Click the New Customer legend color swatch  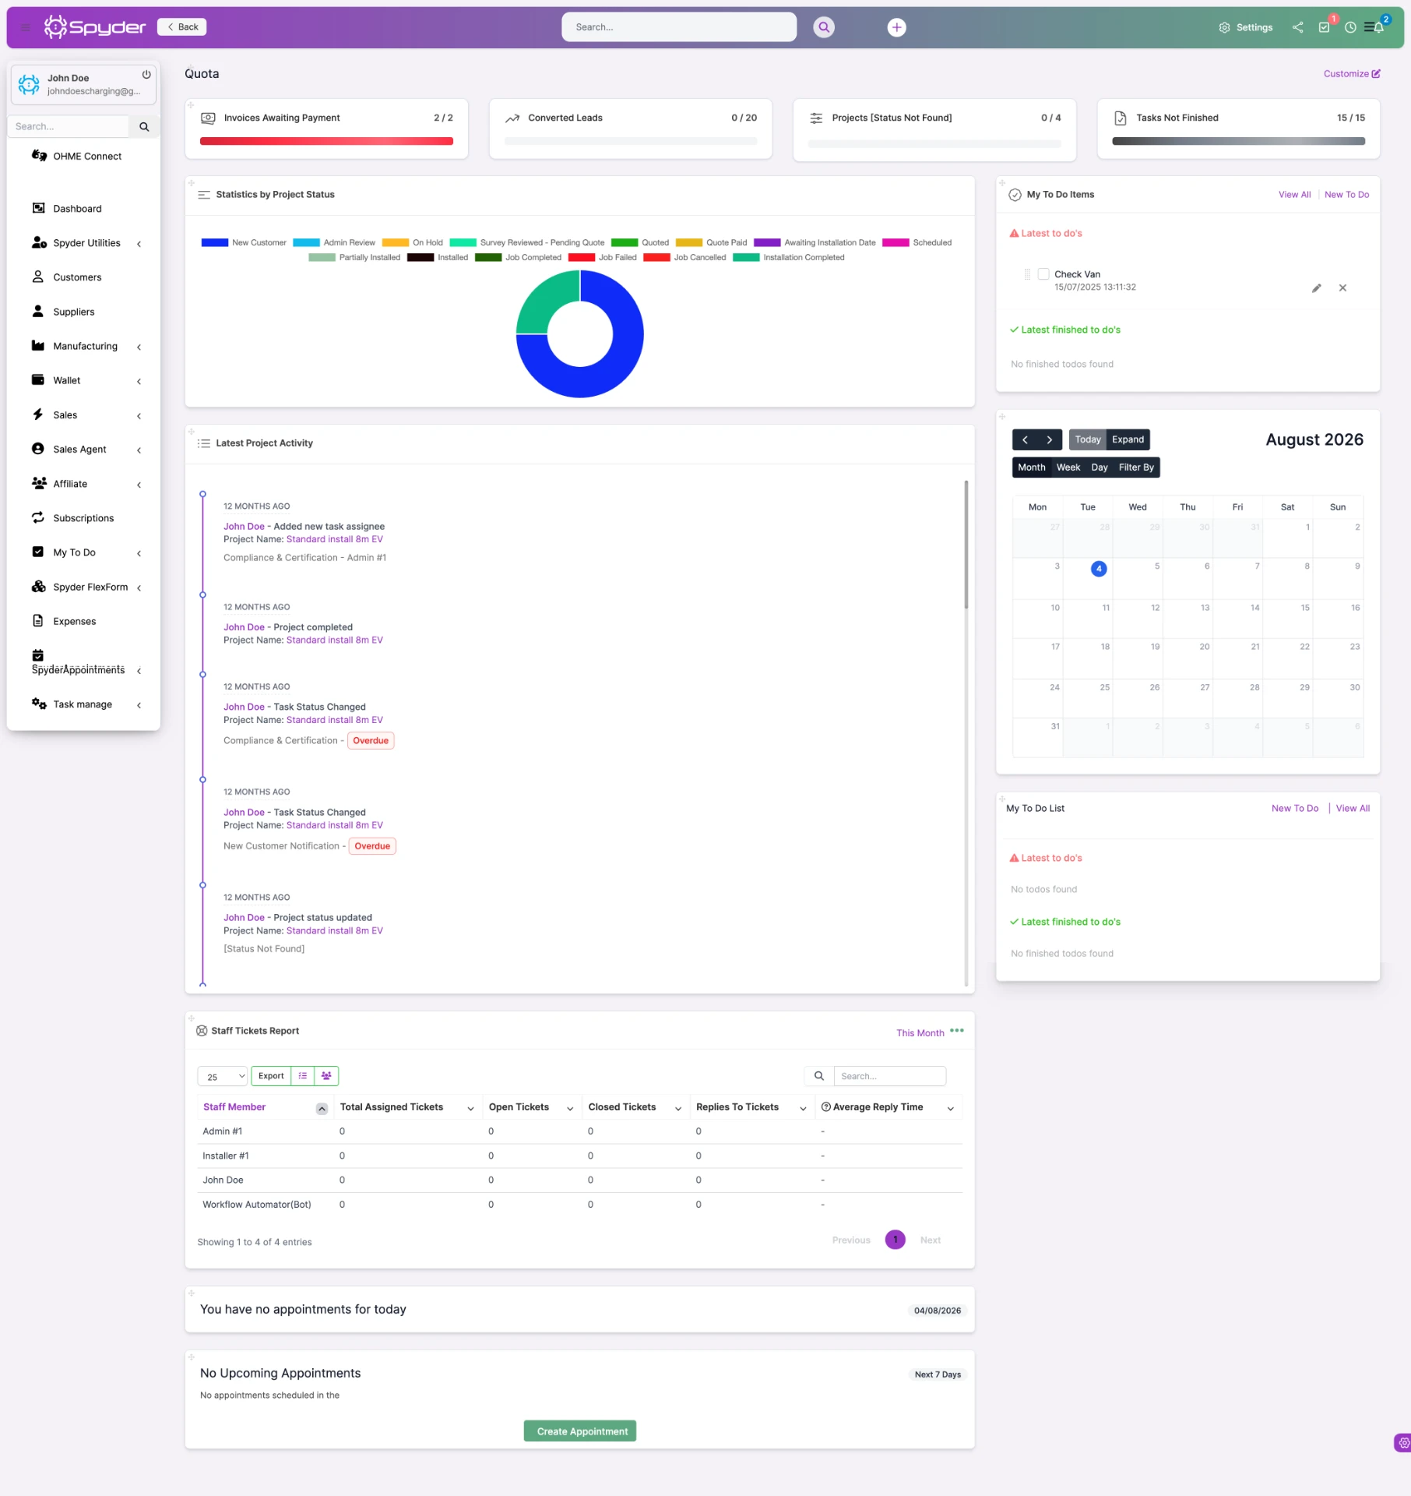coord(214,243)
